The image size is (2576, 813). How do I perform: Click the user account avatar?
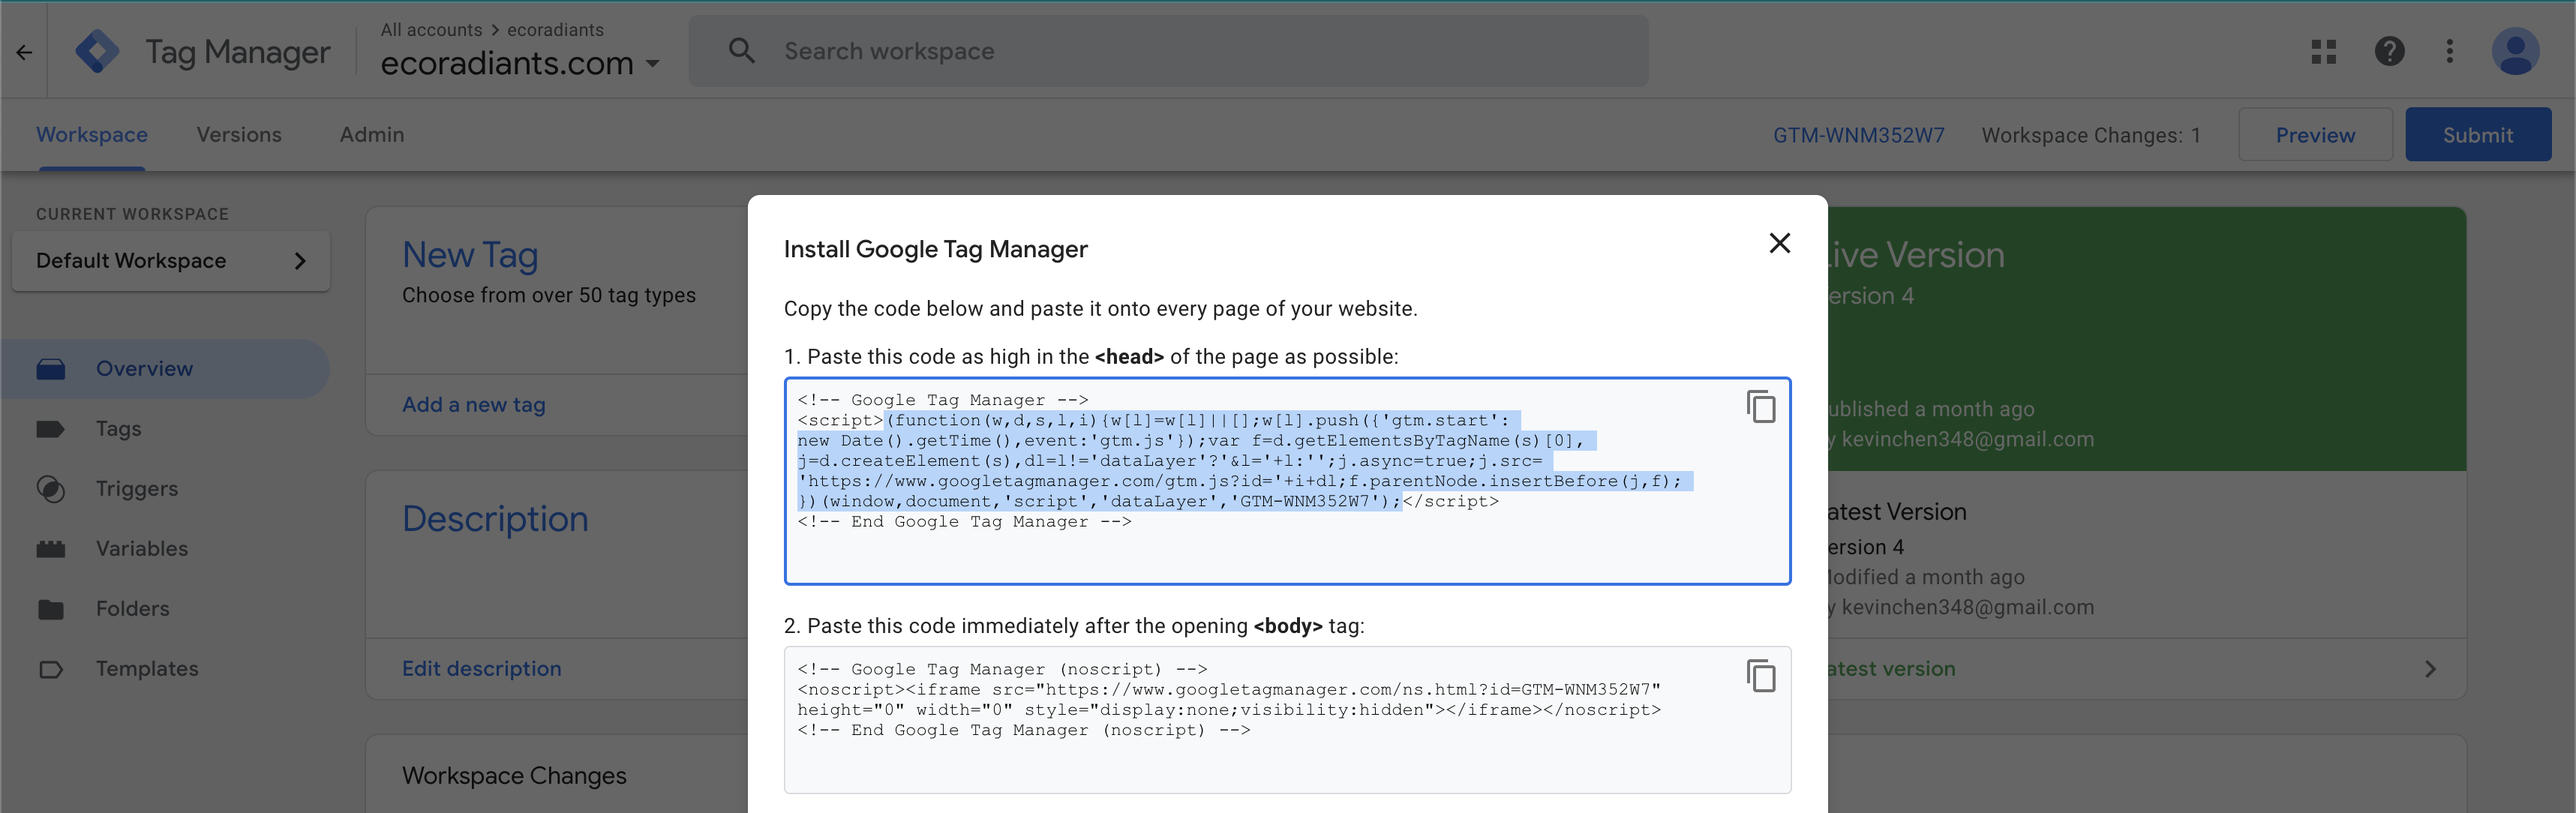pos(2514,51)
